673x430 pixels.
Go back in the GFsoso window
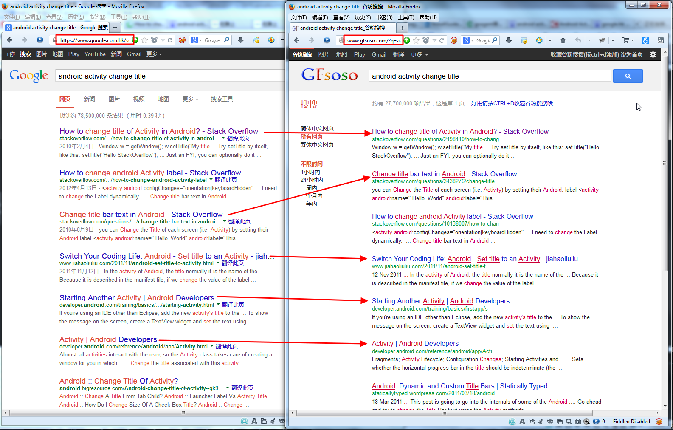[x=296, y=40]
